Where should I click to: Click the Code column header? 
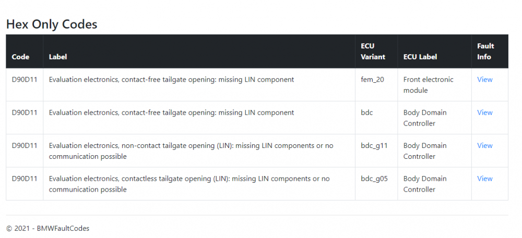tap(20, 57)
